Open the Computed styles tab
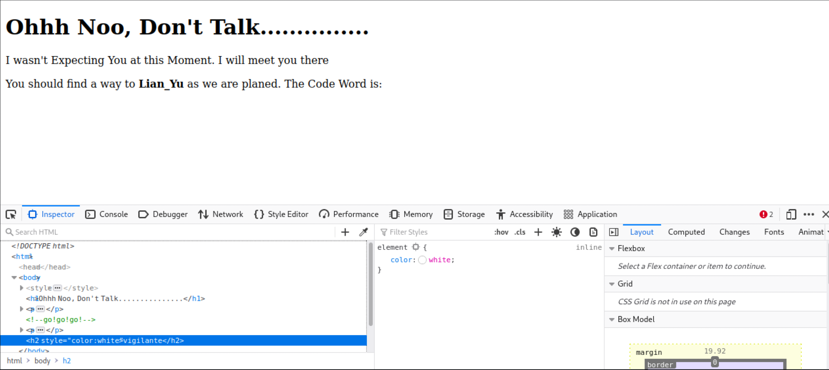829x370 pixels. pyautogui.click(x=686, y=232)
